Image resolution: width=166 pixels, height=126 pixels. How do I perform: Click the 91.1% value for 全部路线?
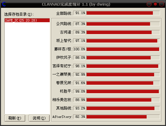pyautogui.click(x=79, y=13)
